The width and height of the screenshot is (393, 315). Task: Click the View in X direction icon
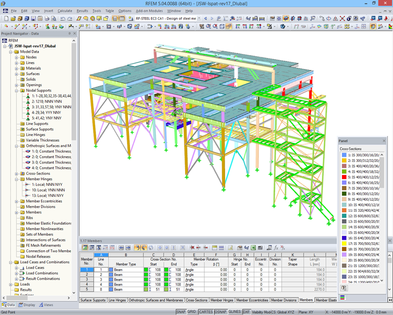pos(238,26)
